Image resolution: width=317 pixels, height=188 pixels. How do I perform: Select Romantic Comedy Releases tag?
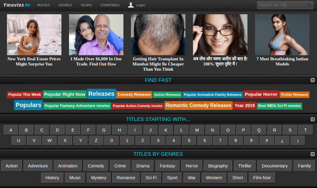[x=198, y=105]
